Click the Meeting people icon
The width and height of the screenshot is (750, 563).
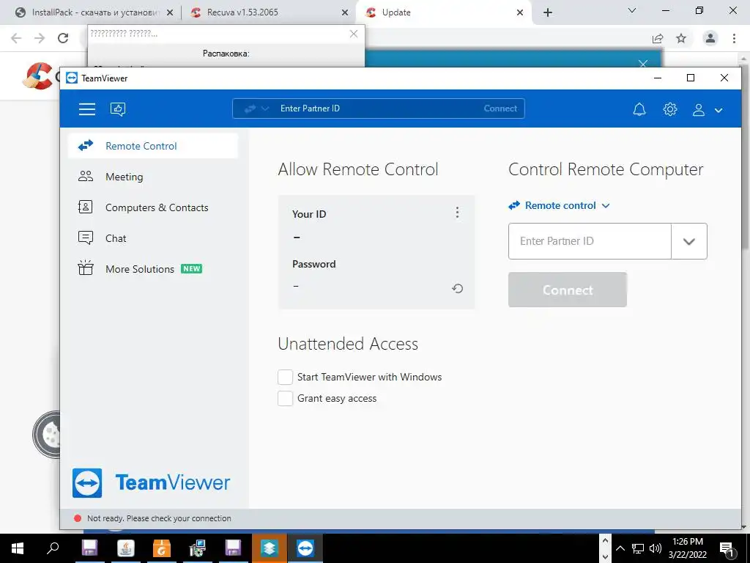[x=86, y=177]
